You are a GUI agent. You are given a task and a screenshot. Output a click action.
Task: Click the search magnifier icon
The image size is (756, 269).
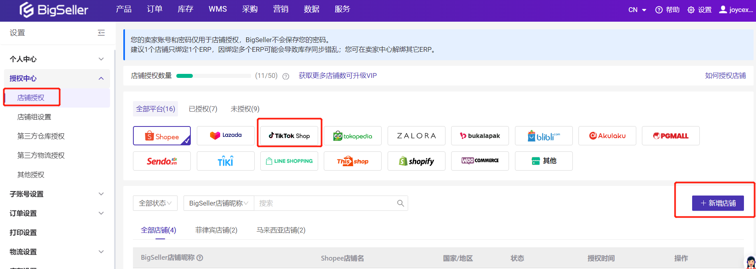point(400,203)
